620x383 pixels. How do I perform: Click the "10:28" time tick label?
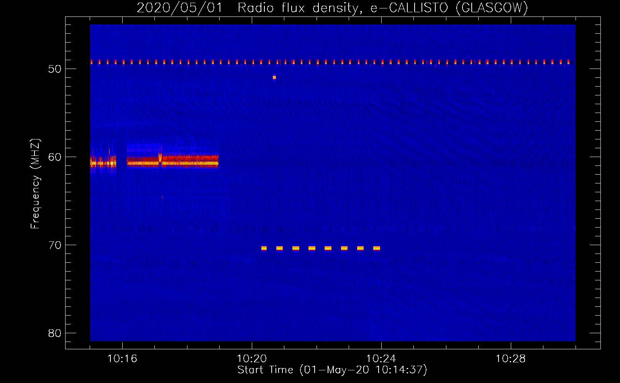(x=510, y=359)
